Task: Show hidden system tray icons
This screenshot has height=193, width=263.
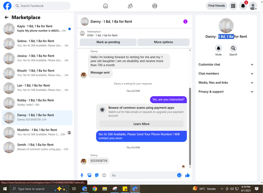Action: tap(222, 189)
